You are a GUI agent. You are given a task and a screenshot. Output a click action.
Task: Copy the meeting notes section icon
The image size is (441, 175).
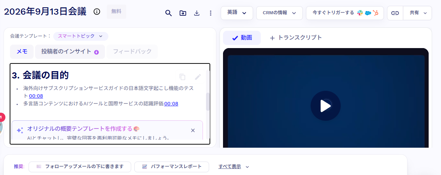tap(182, 77)
